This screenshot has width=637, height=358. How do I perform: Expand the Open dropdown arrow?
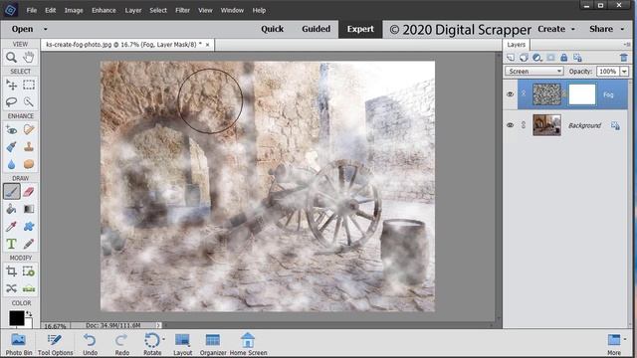pyautogui.click(x=46, y=29)
